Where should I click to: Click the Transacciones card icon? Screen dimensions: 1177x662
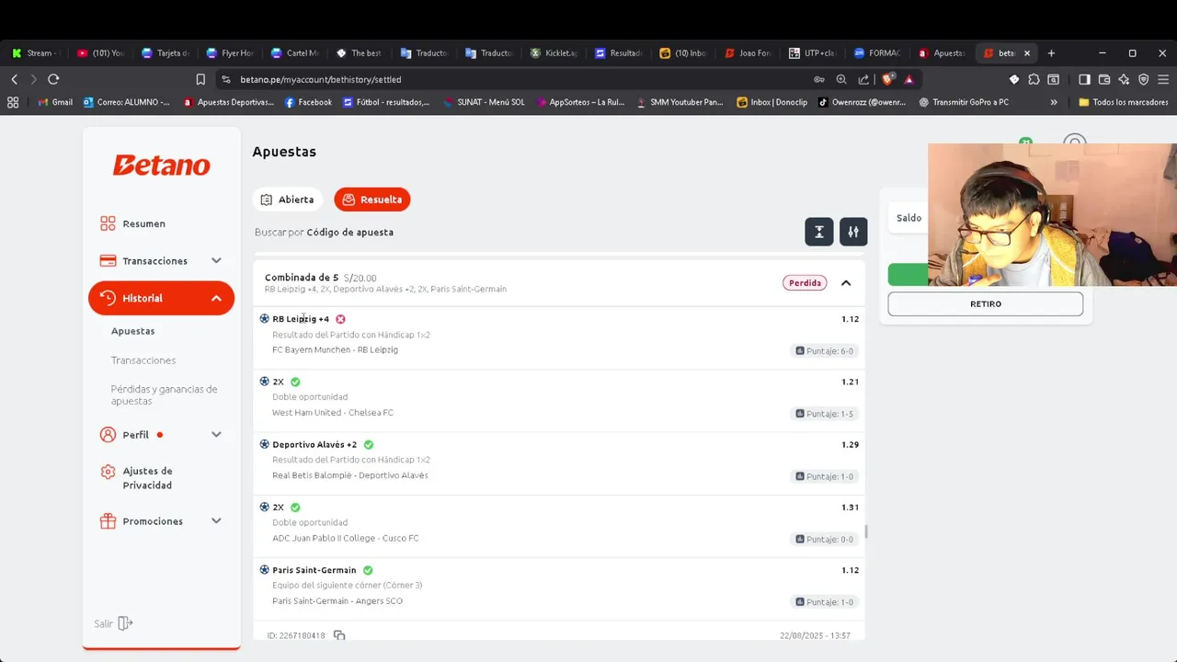click(x=108, y=260)
